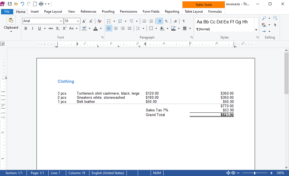Click the zoom out minus button
Image resolution: width=289 pixels, height=176 pixels.
coord(238,173)
